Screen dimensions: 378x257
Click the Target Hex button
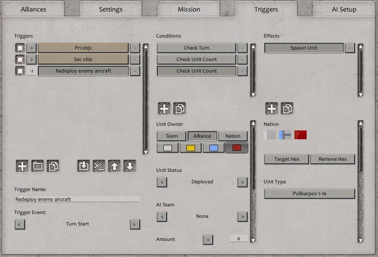pos(286,159)
